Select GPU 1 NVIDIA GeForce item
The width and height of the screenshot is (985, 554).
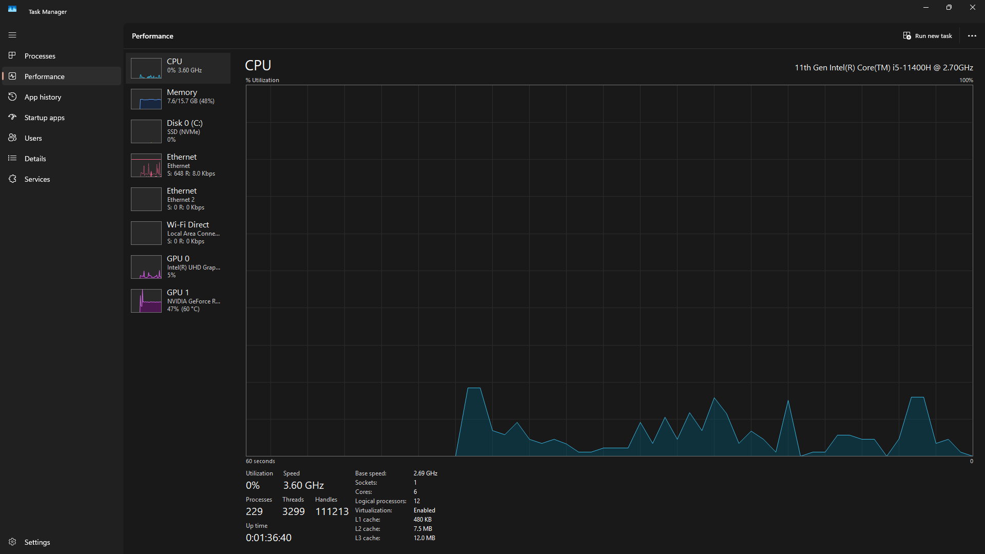pyautogui.click(x=178, y=300)
